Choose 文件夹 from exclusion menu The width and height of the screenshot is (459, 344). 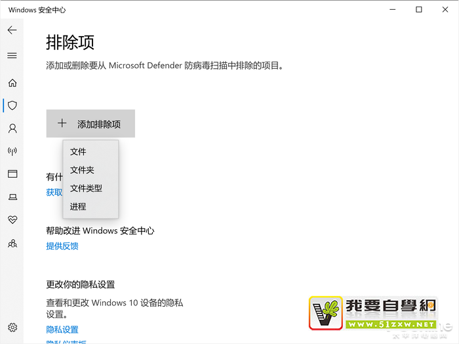pyautogui.click(x=82, y=170)
